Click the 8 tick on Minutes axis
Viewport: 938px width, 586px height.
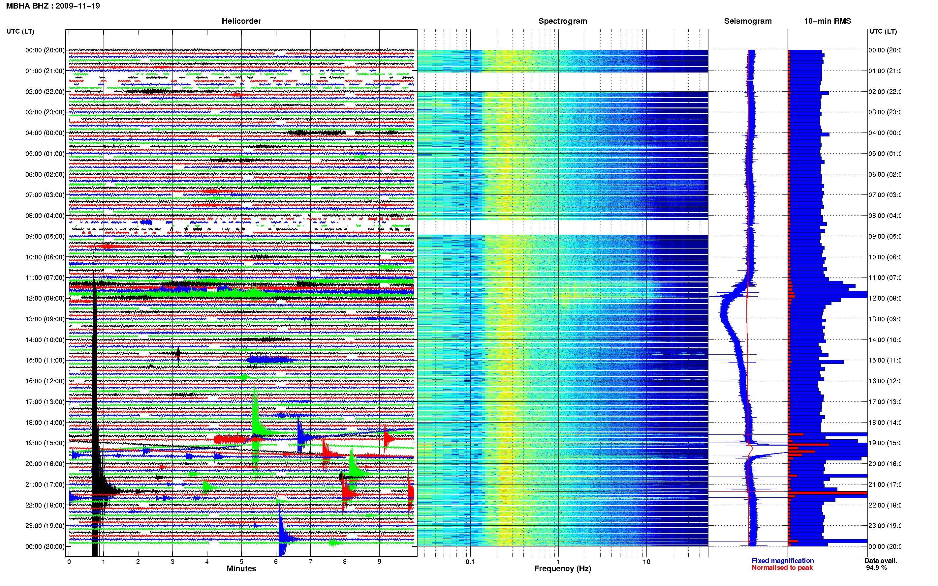coord(345,562)
